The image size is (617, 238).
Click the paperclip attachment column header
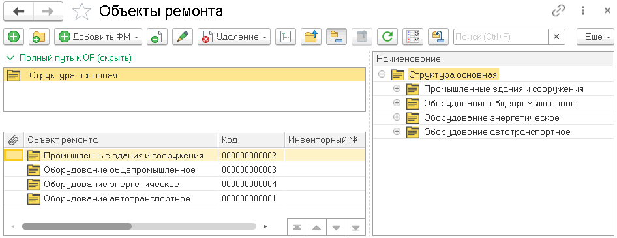(x=14, y=140)
